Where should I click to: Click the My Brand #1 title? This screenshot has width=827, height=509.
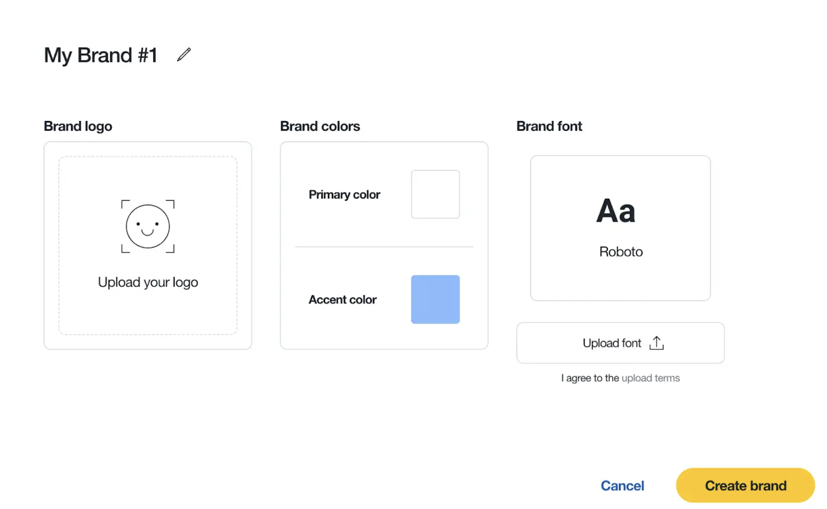[101, 55]
